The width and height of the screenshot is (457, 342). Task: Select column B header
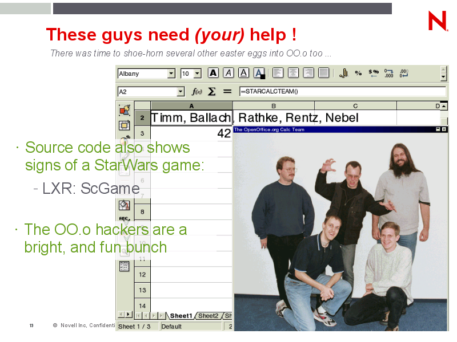point(274,106)
